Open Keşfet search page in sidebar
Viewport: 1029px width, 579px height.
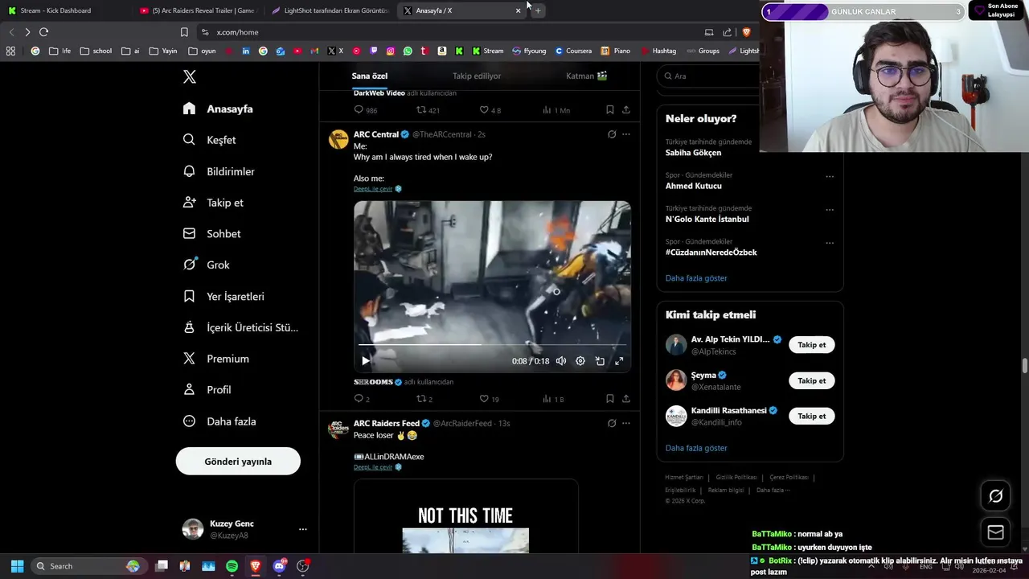click(210, 140)
